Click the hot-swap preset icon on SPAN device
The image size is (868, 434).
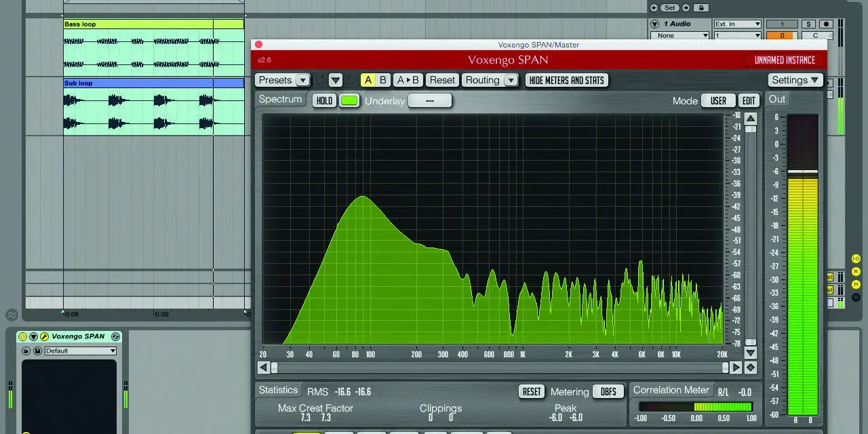pos(116,336)
